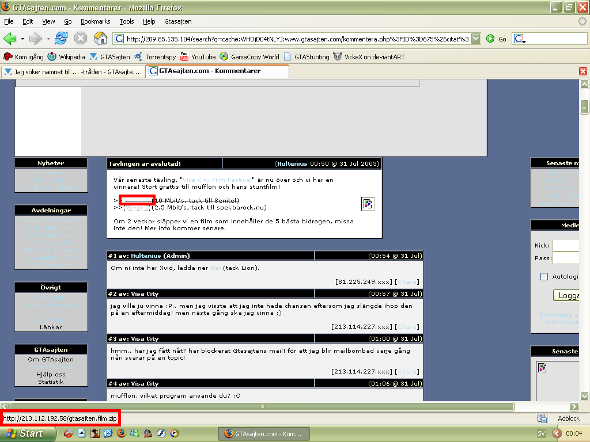Screen dimensions: 590x442
Task: Select the 'GTAsajten.com - Kommentarer' tab
Action: (x=217, y=71)
